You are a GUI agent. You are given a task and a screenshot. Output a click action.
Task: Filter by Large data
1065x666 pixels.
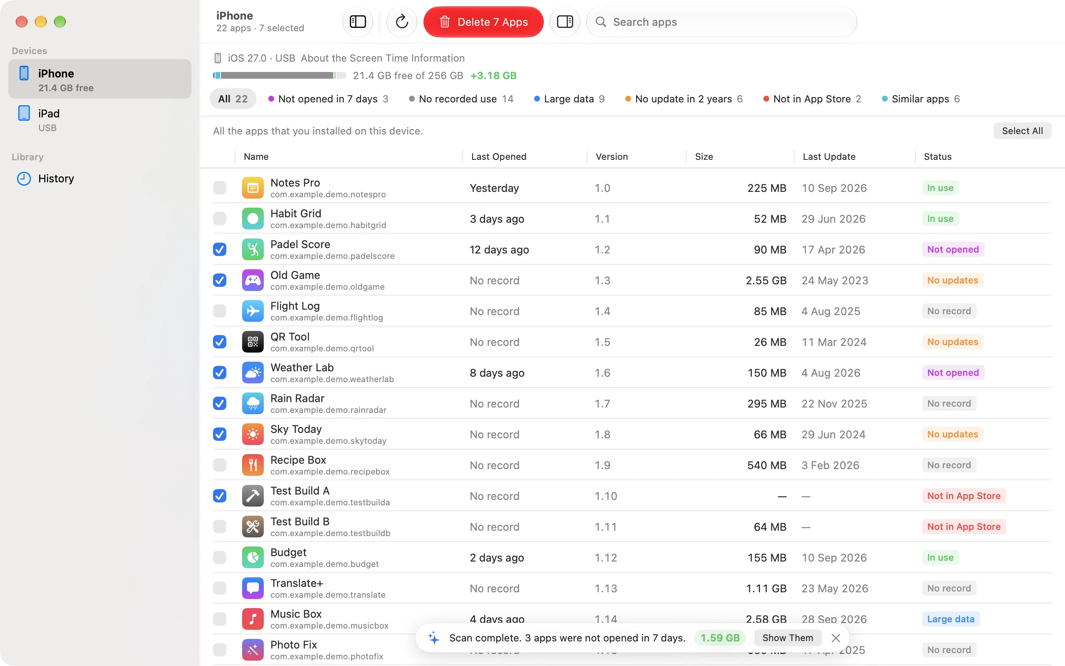click(569, 99)
